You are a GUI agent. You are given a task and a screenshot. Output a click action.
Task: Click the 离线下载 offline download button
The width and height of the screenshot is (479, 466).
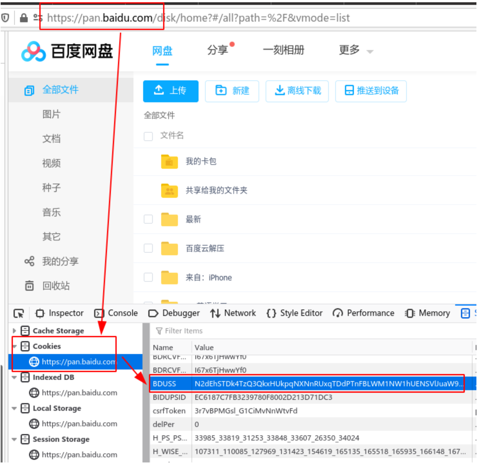pos(297,91)
